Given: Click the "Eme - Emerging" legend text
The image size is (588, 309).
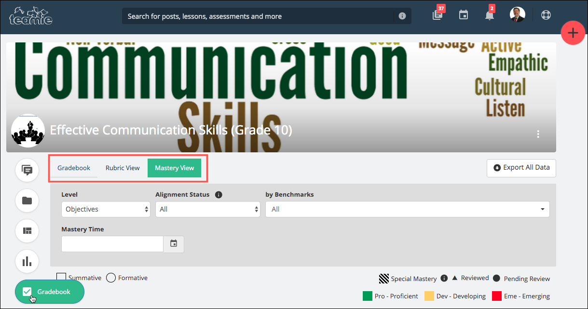Looking at the screenshot, I should pyautogui.click(x=527, y=296).
